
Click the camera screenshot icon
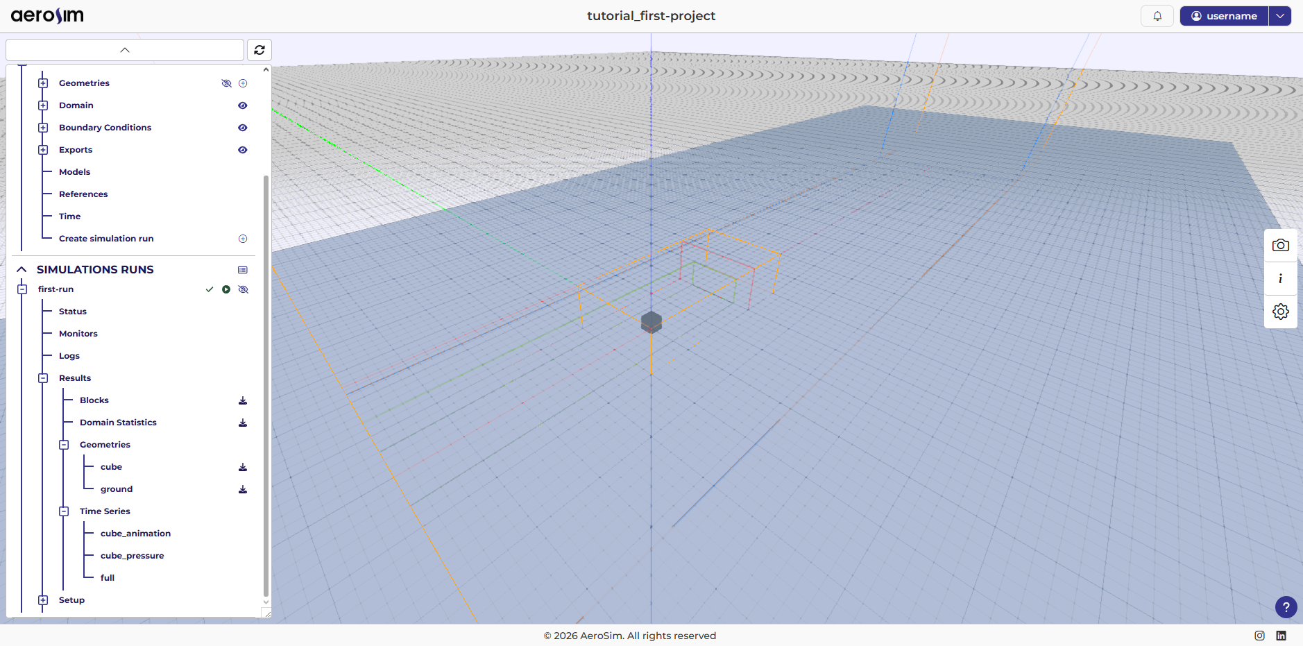coord(1280,246)
